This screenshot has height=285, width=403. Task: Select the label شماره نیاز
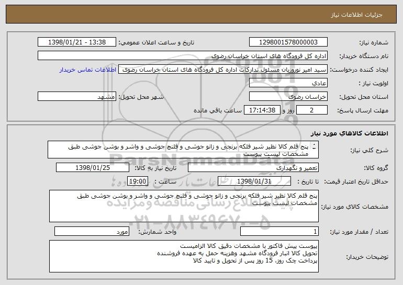pos(374,43)
